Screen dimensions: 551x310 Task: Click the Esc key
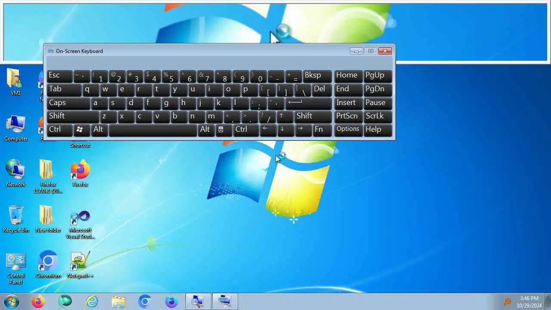(x=60, y=76)
